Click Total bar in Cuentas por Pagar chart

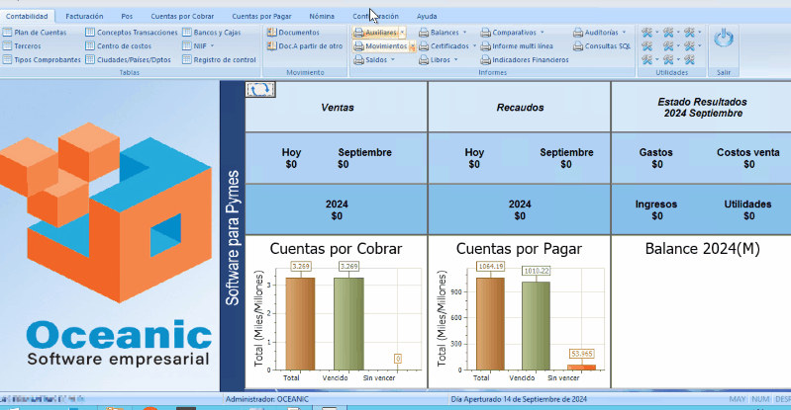(490, 324)
